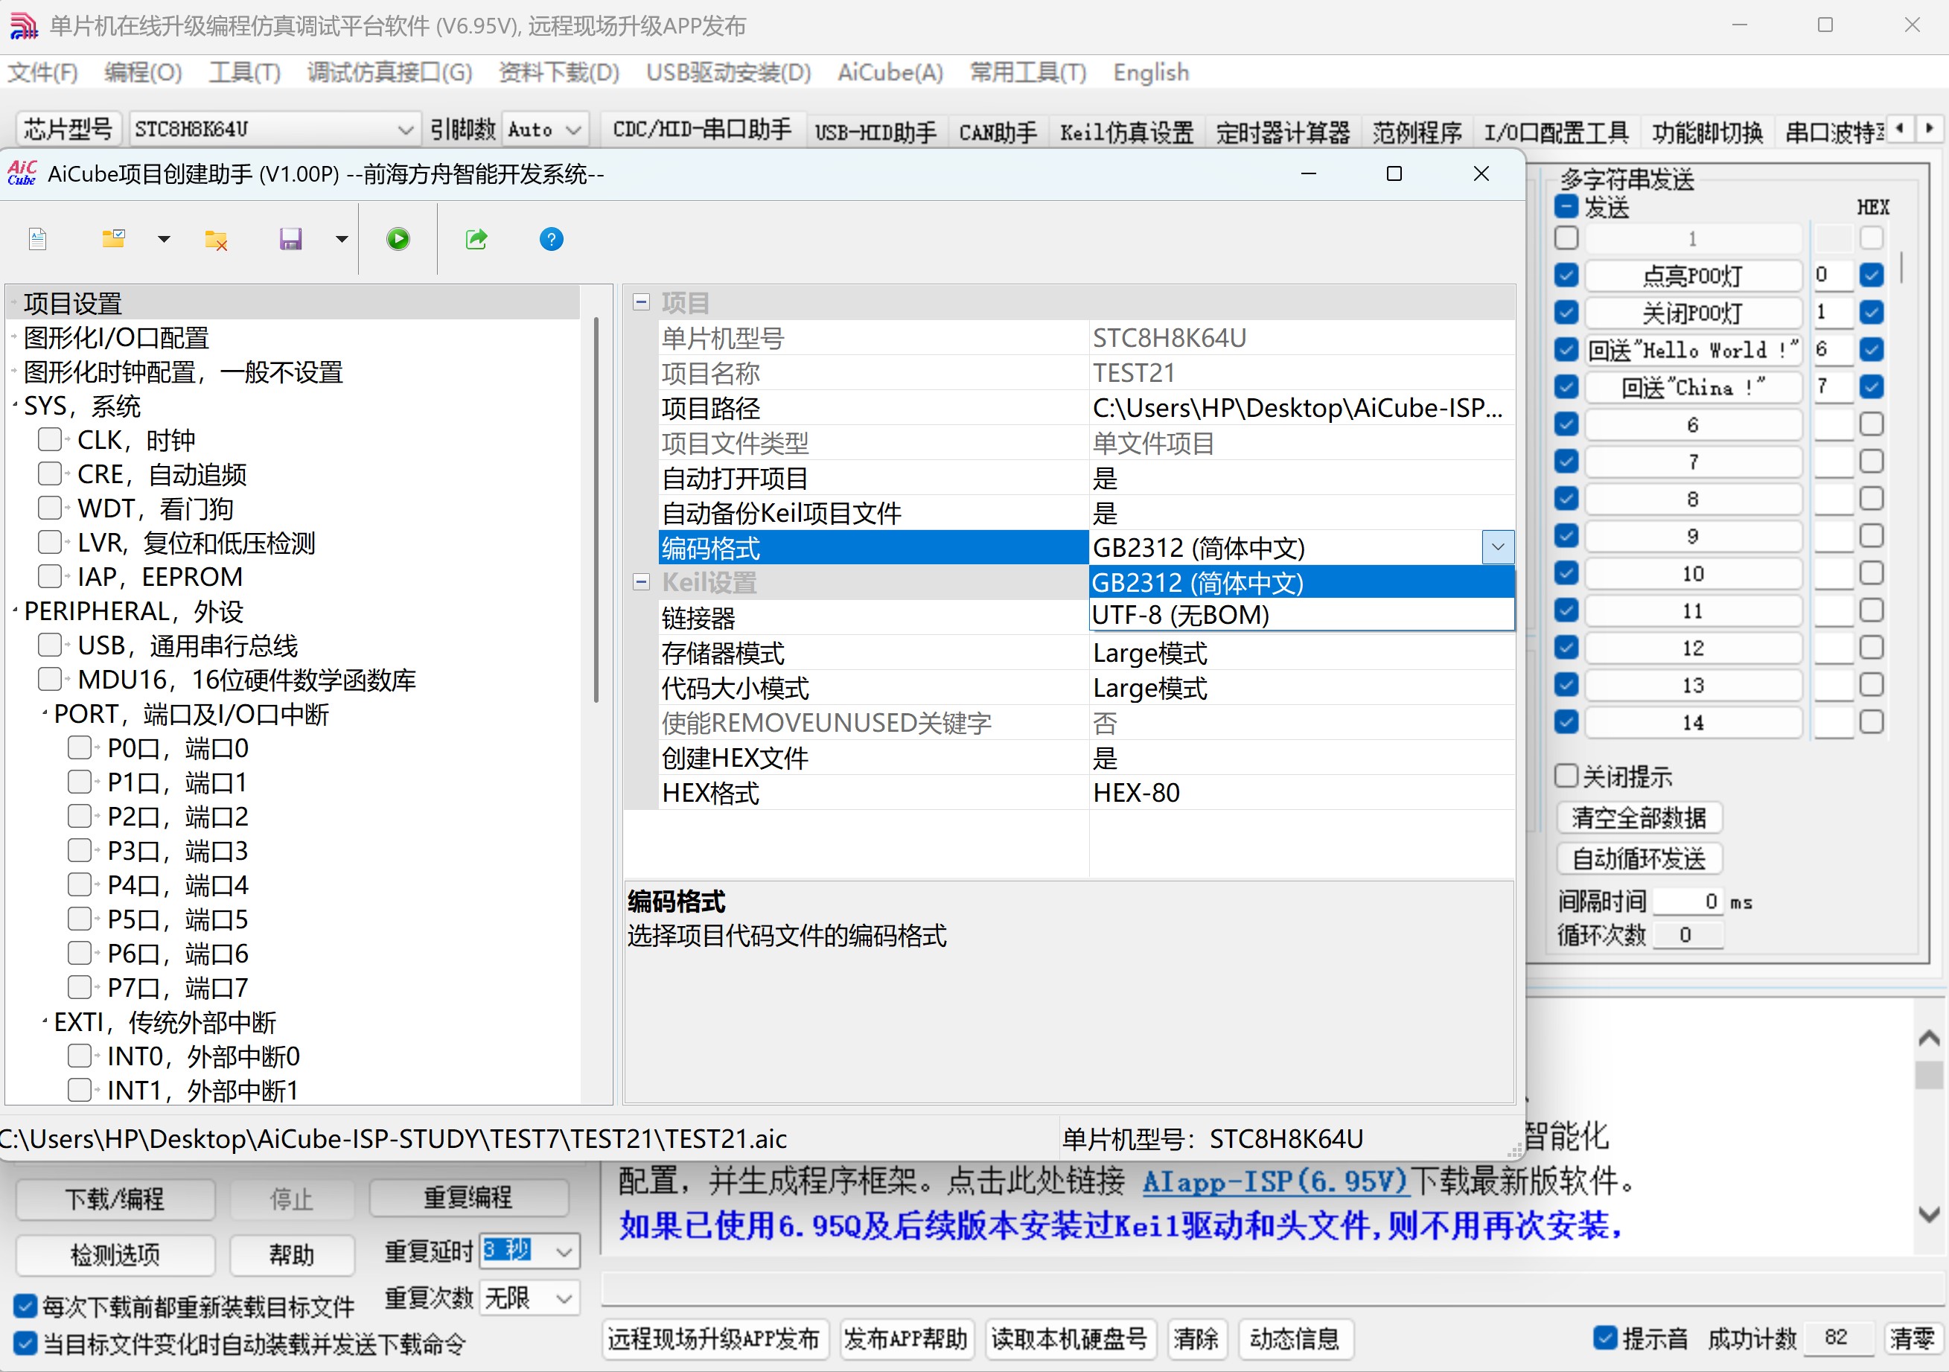Switch language via English menu
Screen dimensions: 1949x1372
click(x=1151, y=73)
